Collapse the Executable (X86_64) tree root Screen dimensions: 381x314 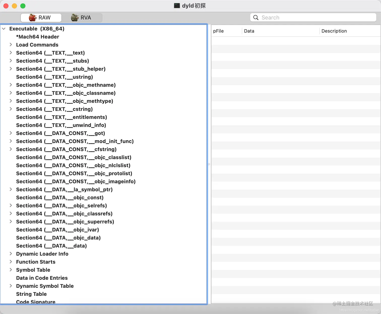point(4,29)
